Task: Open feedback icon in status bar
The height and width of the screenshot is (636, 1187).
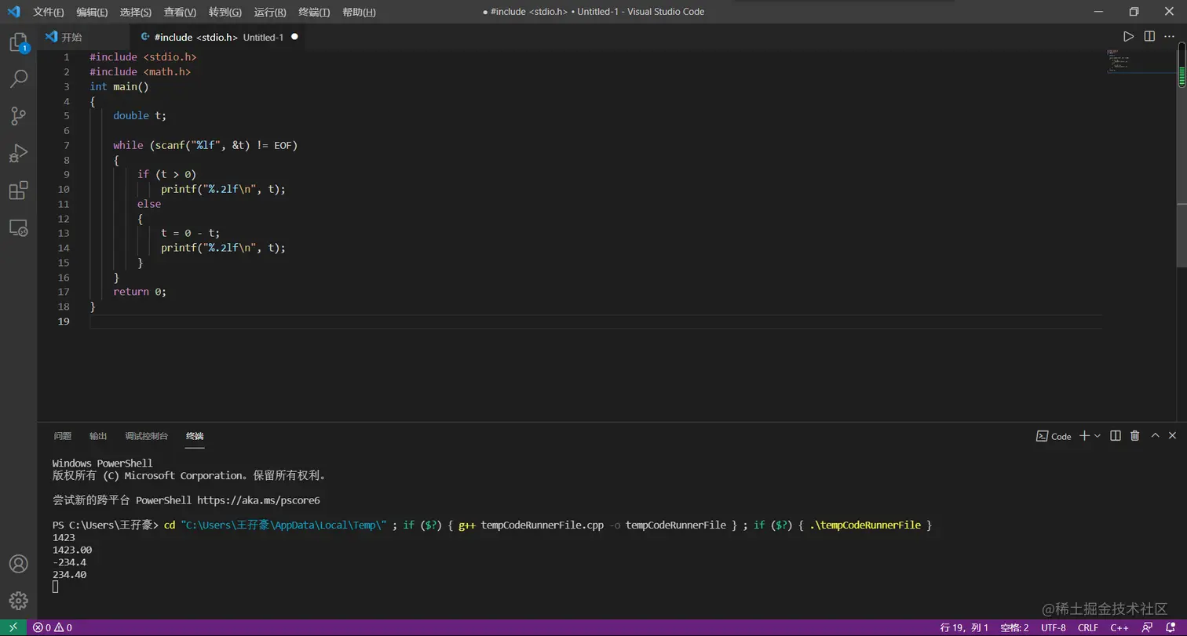Action: (x=1149, y=627)
